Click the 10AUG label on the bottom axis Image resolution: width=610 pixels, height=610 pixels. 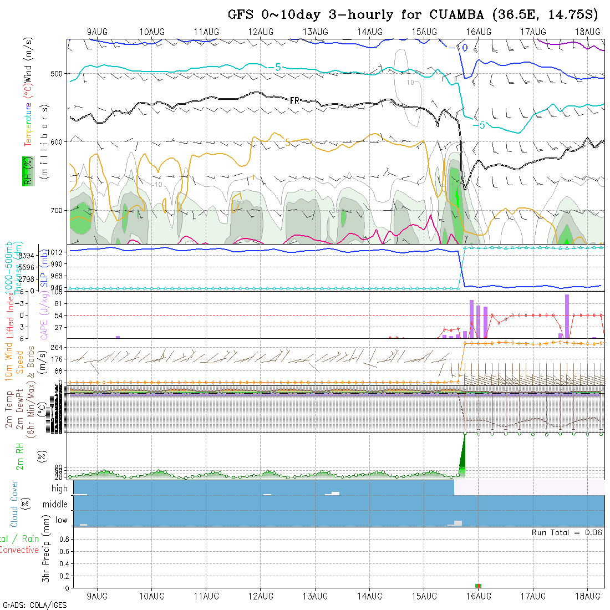tap(152, 596)
